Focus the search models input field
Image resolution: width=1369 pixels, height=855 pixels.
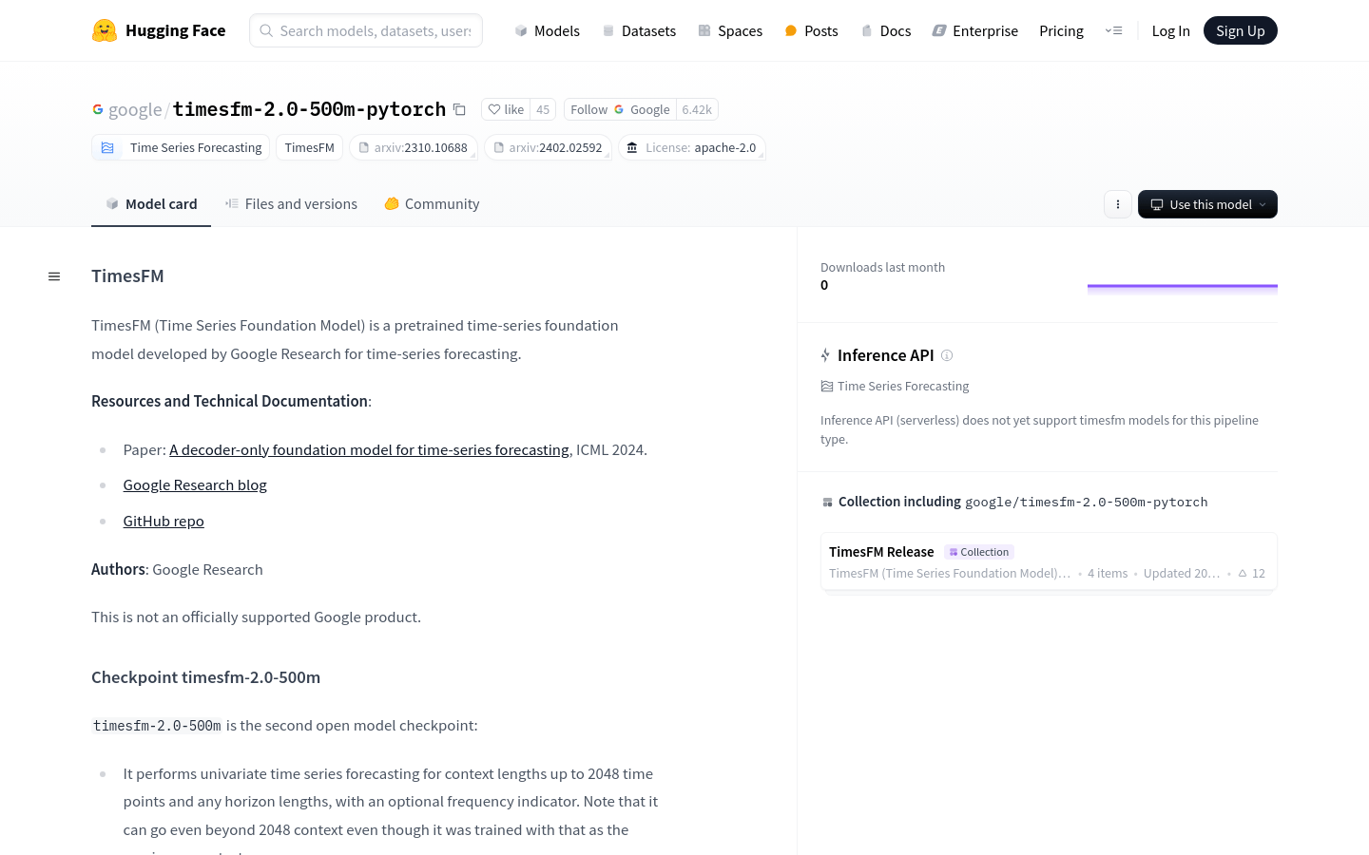point(366,30)
